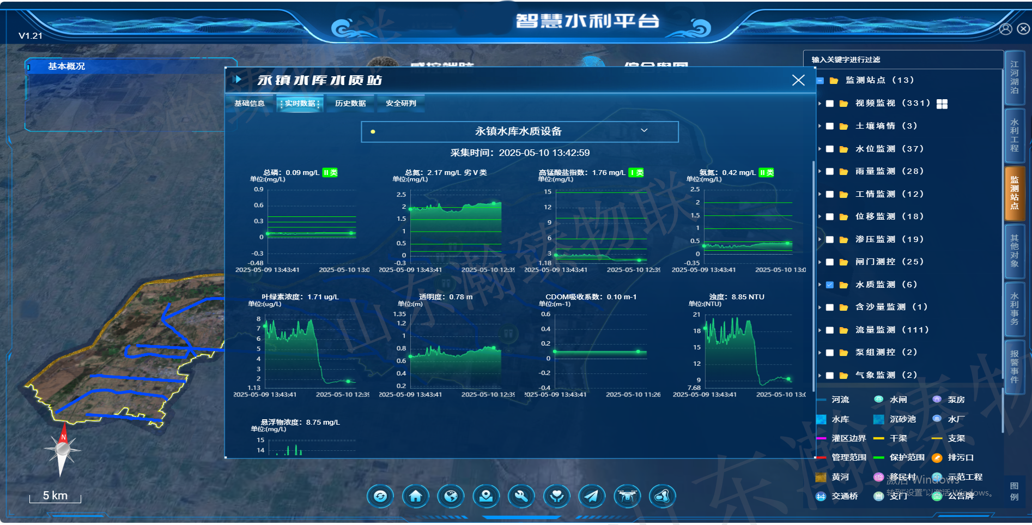Uncheck the 水质监测 checkbox

click(830, 285)
